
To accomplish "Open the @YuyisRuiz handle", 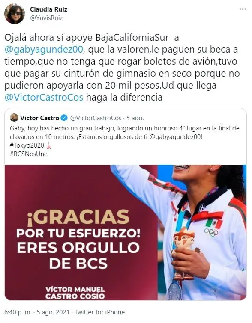I will [46, 18].
